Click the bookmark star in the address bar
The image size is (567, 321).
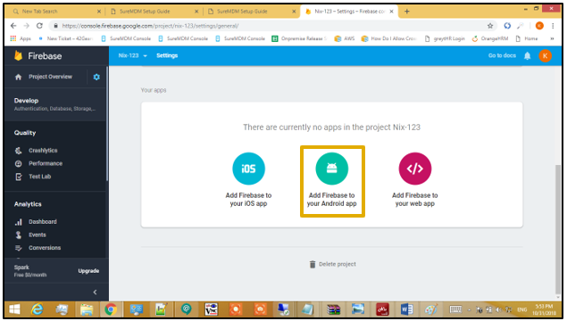490,26
